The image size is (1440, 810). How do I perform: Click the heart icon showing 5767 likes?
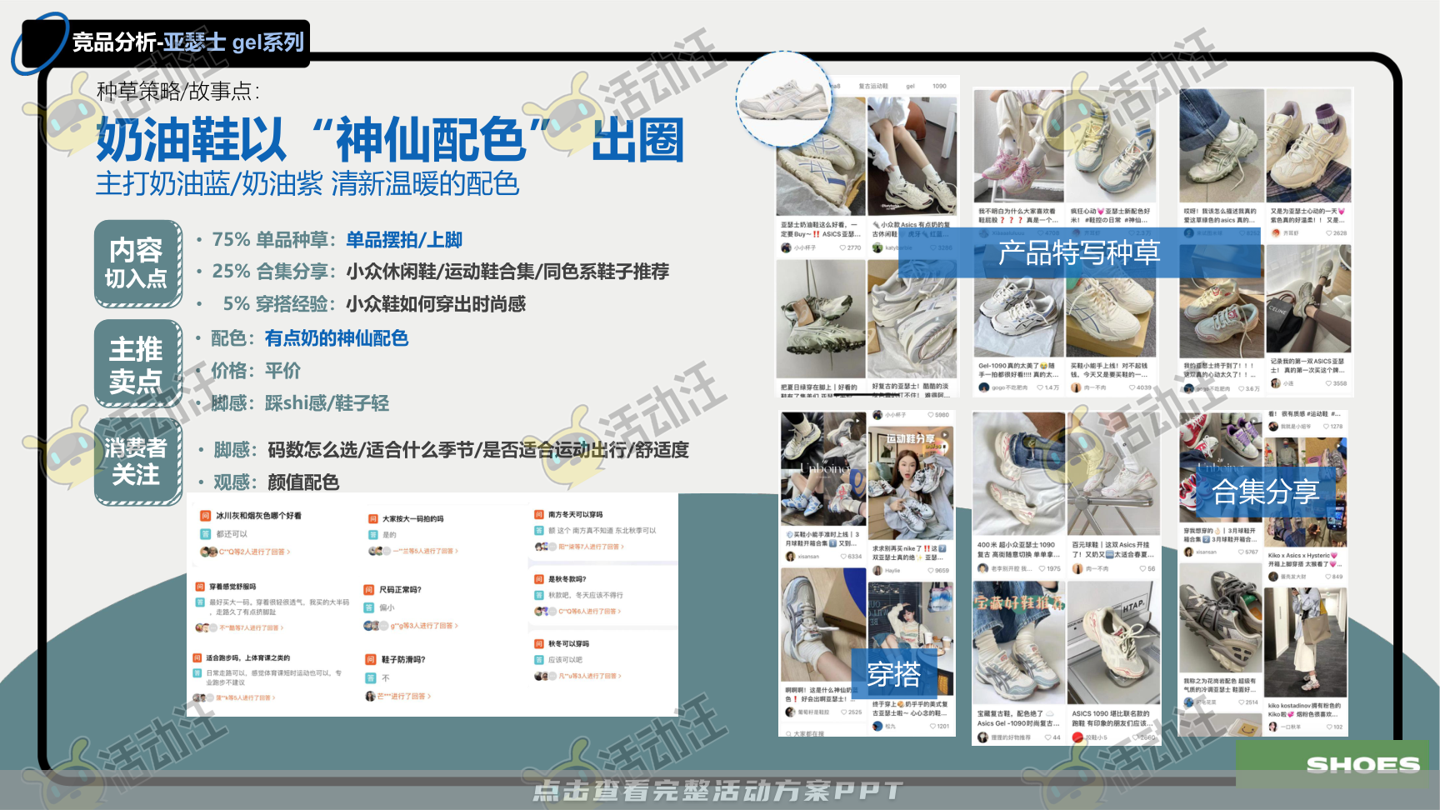click(x=1241, y=552)
